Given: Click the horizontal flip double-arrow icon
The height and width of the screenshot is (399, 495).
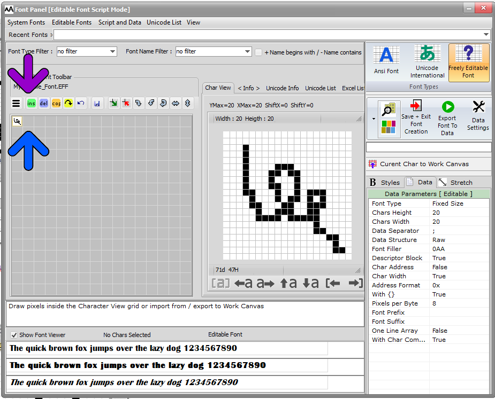Looking at the screenshot, I should point(176,104).
